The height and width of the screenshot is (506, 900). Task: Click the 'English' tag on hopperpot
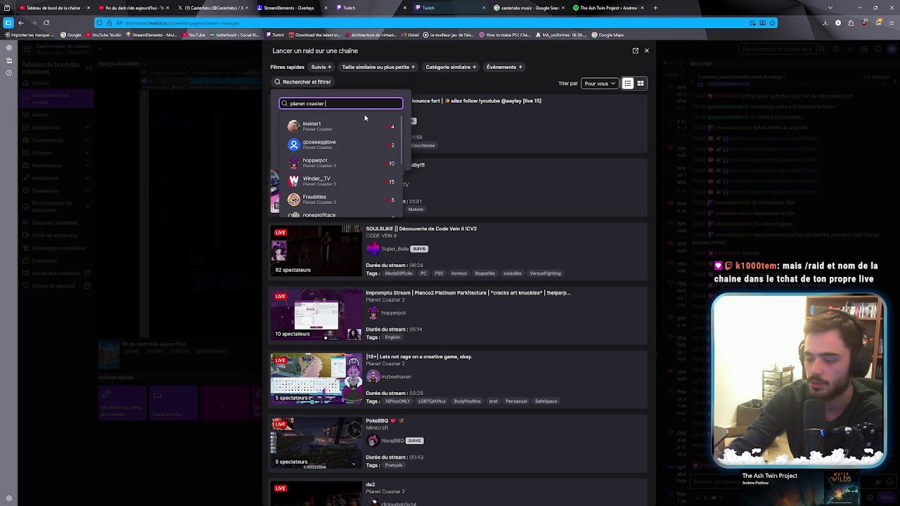(x=392, y=337)
